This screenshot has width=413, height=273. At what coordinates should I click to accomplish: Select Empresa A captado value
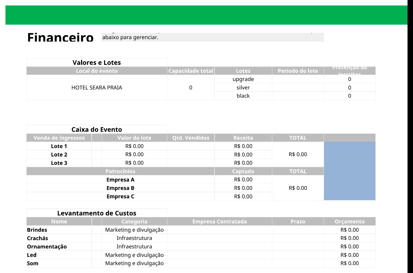(243, 180)
